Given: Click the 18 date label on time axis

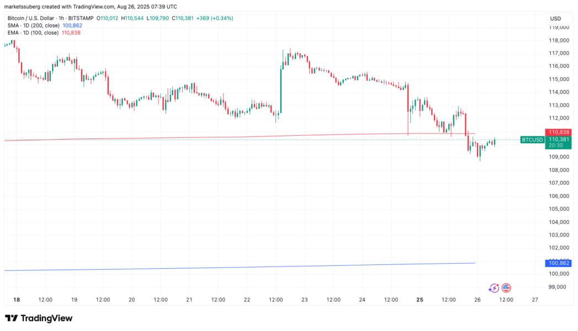Looking at the screenshot, I should tap(16, 300).
